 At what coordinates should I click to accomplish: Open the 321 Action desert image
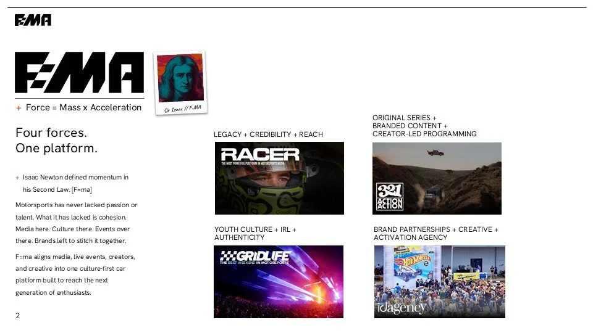[437, 178]
